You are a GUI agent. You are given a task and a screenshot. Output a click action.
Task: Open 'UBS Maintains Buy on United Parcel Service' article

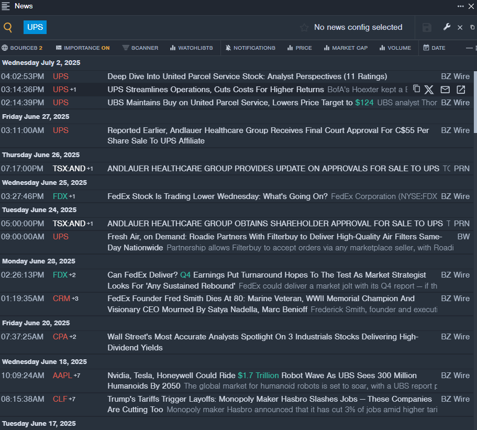[240, 103]
